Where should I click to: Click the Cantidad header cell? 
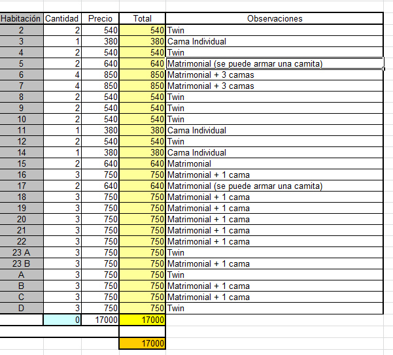(x=62, y=18)
